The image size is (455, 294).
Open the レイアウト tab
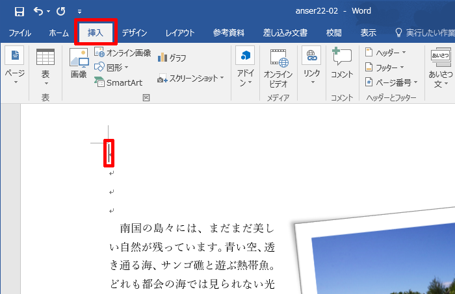click(x=180, y=32)
